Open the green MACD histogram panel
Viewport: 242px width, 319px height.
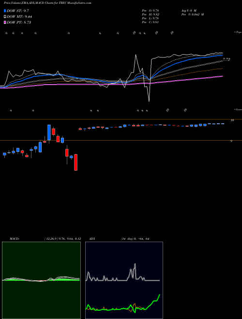coord(41,280)
